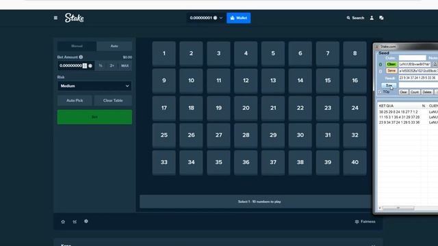The height and width of the screenshot is (246, 438).
Task: Click the Server button in Seed window
Action: point(391,71)
